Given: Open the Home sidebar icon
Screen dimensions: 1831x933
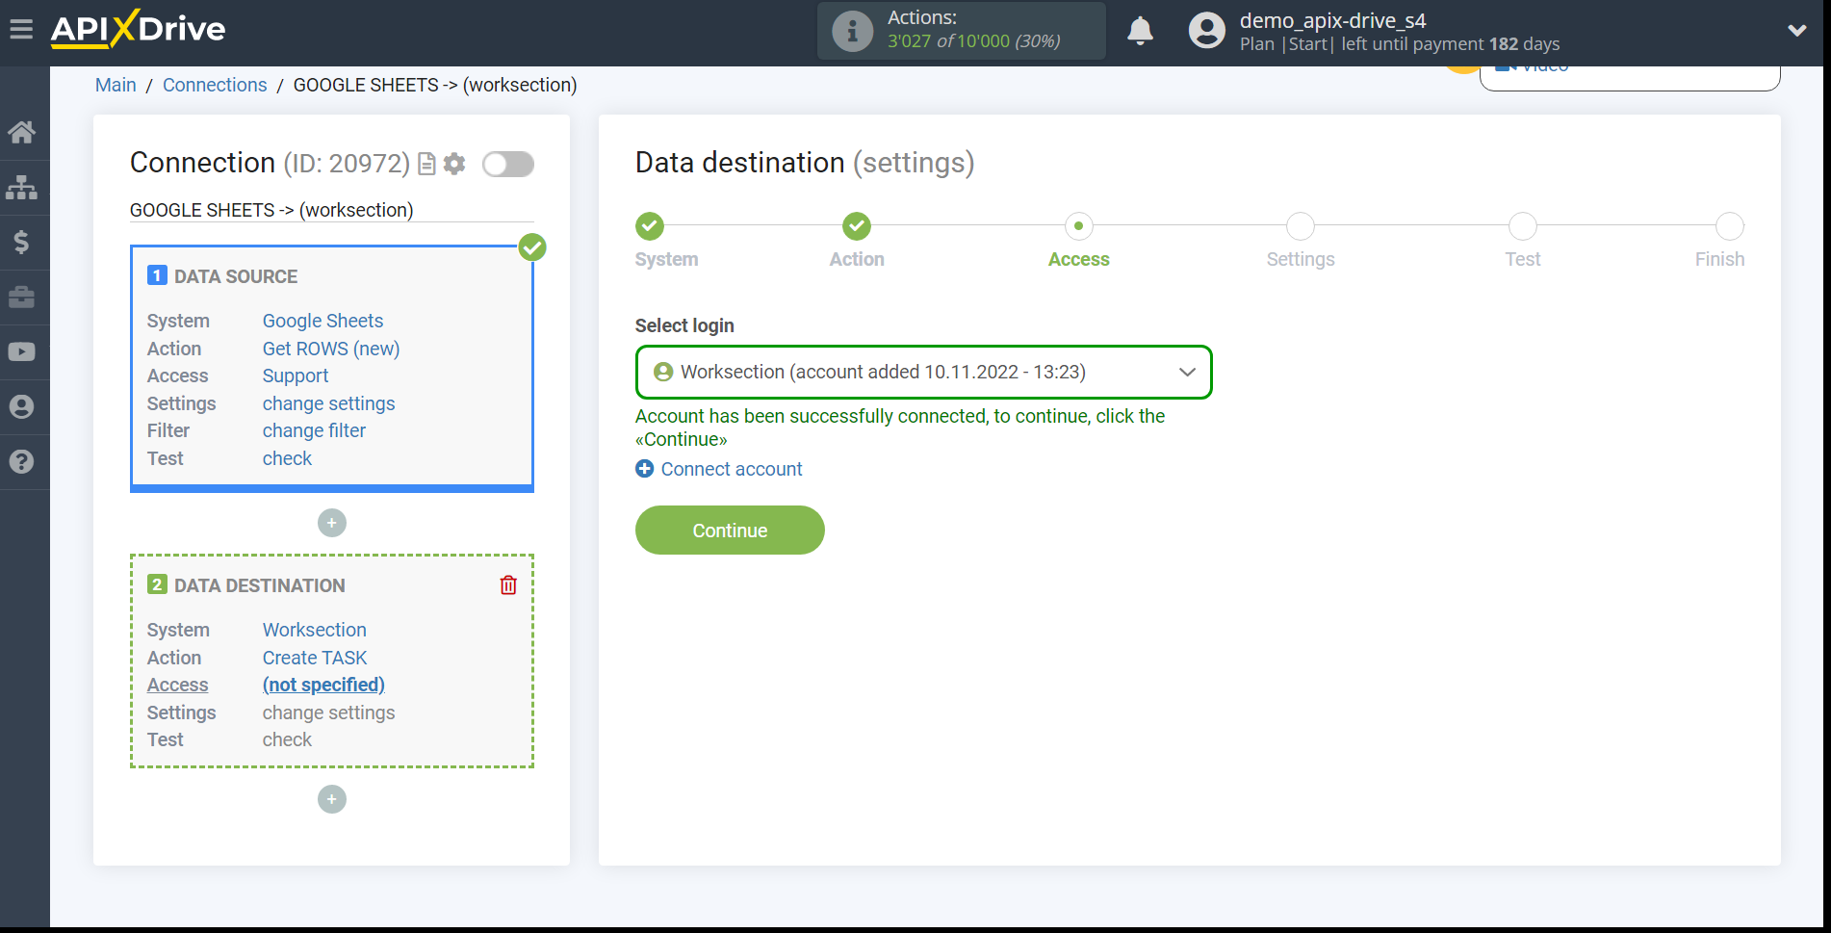Looking at the screenshot, I should coord(21,132).
